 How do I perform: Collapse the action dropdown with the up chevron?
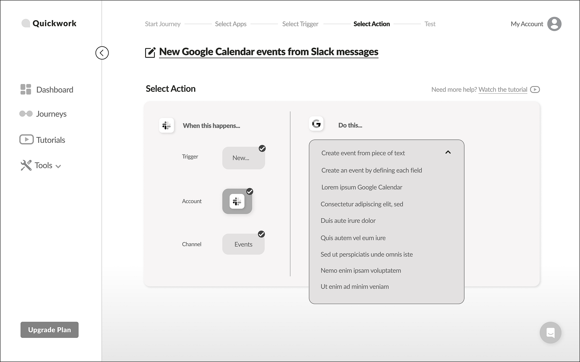(448, 152)
